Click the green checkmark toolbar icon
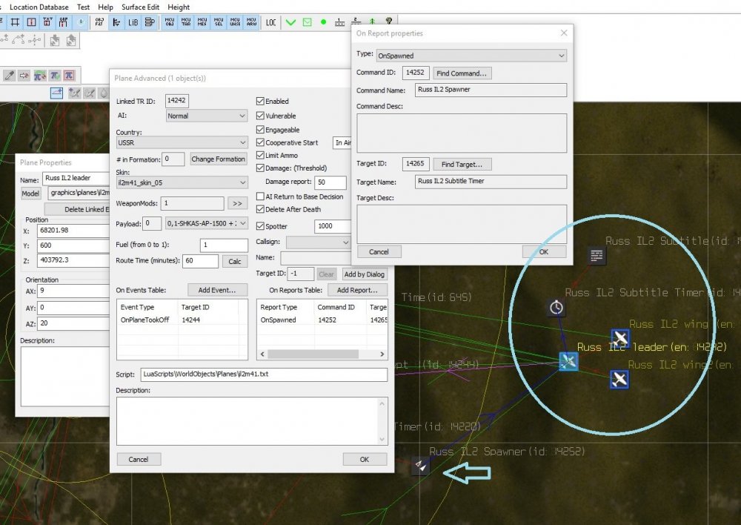This screenshot has width=741, height=525. (290, 22)
